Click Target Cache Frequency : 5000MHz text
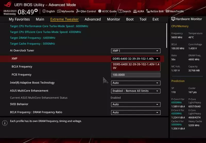This screenshot has height=143, width=206. coord(32,44)
